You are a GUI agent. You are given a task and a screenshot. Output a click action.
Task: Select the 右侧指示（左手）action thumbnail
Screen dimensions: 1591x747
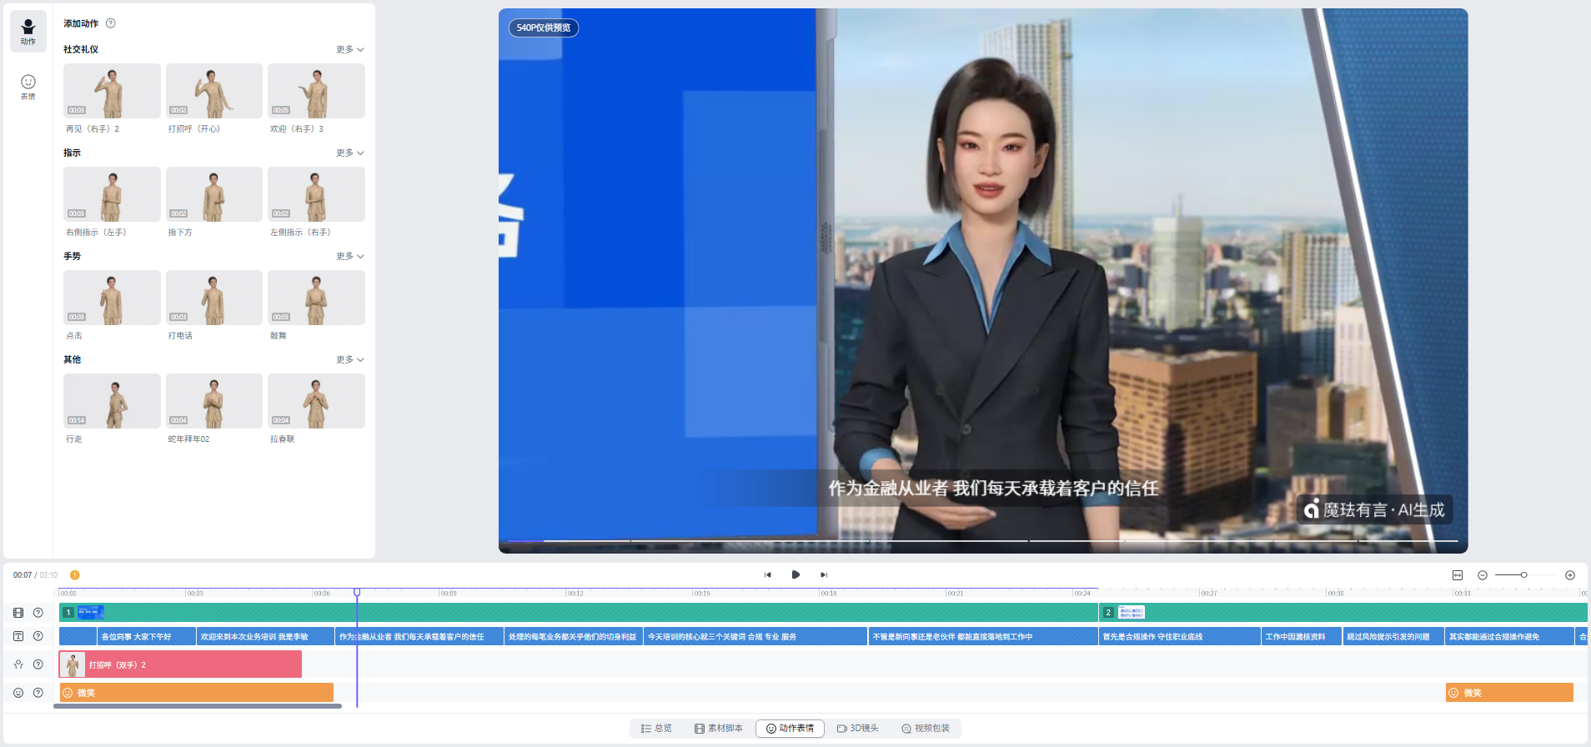point(112,194)
